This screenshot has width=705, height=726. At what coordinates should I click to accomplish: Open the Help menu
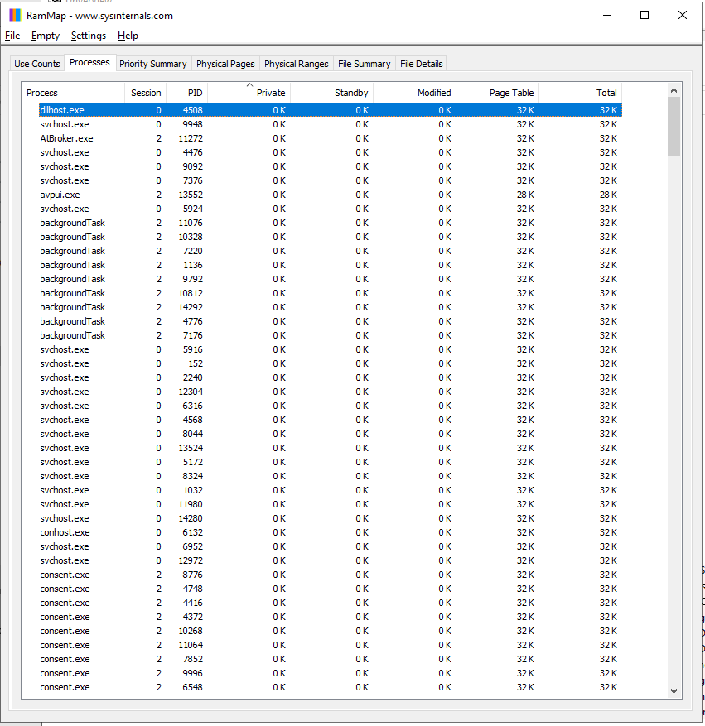pos(128,36)
